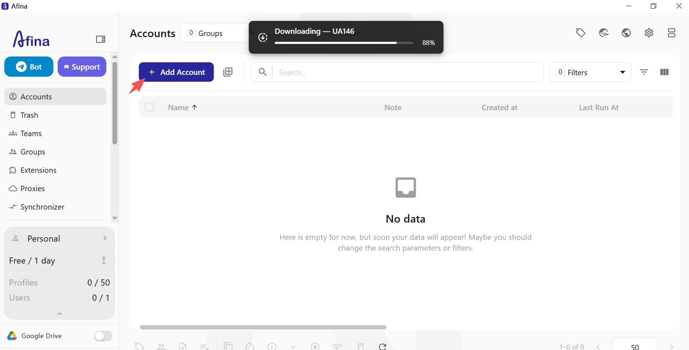Open Teams in sidebar
689x350 pixels.
pos(55,133)
